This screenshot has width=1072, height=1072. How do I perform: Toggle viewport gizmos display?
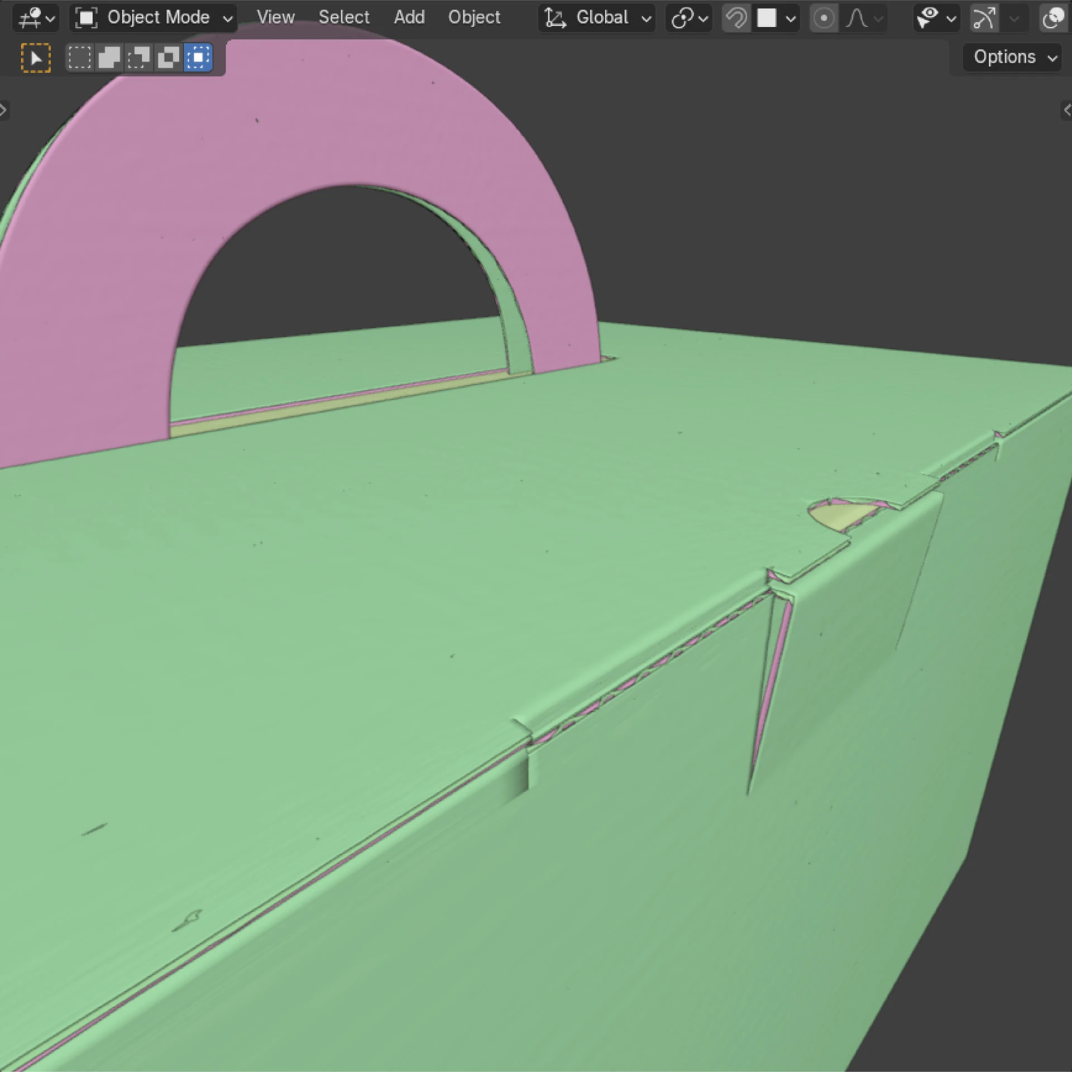coord(984,18)
